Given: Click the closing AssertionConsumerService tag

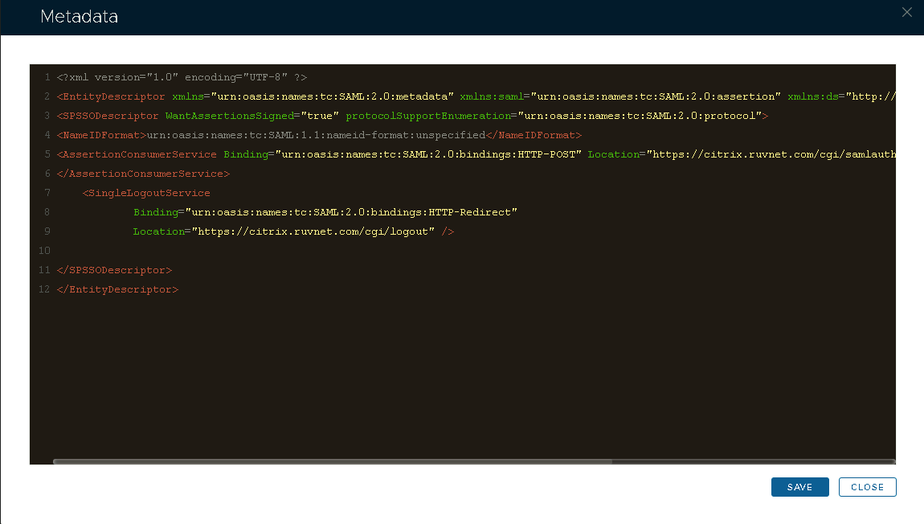Looking at the screenshot, I should click(x=143, y=174).
